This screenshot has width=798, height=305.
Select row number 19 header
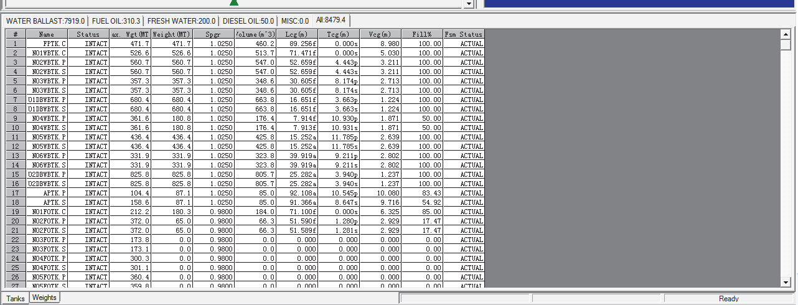(x=16, y=212)
